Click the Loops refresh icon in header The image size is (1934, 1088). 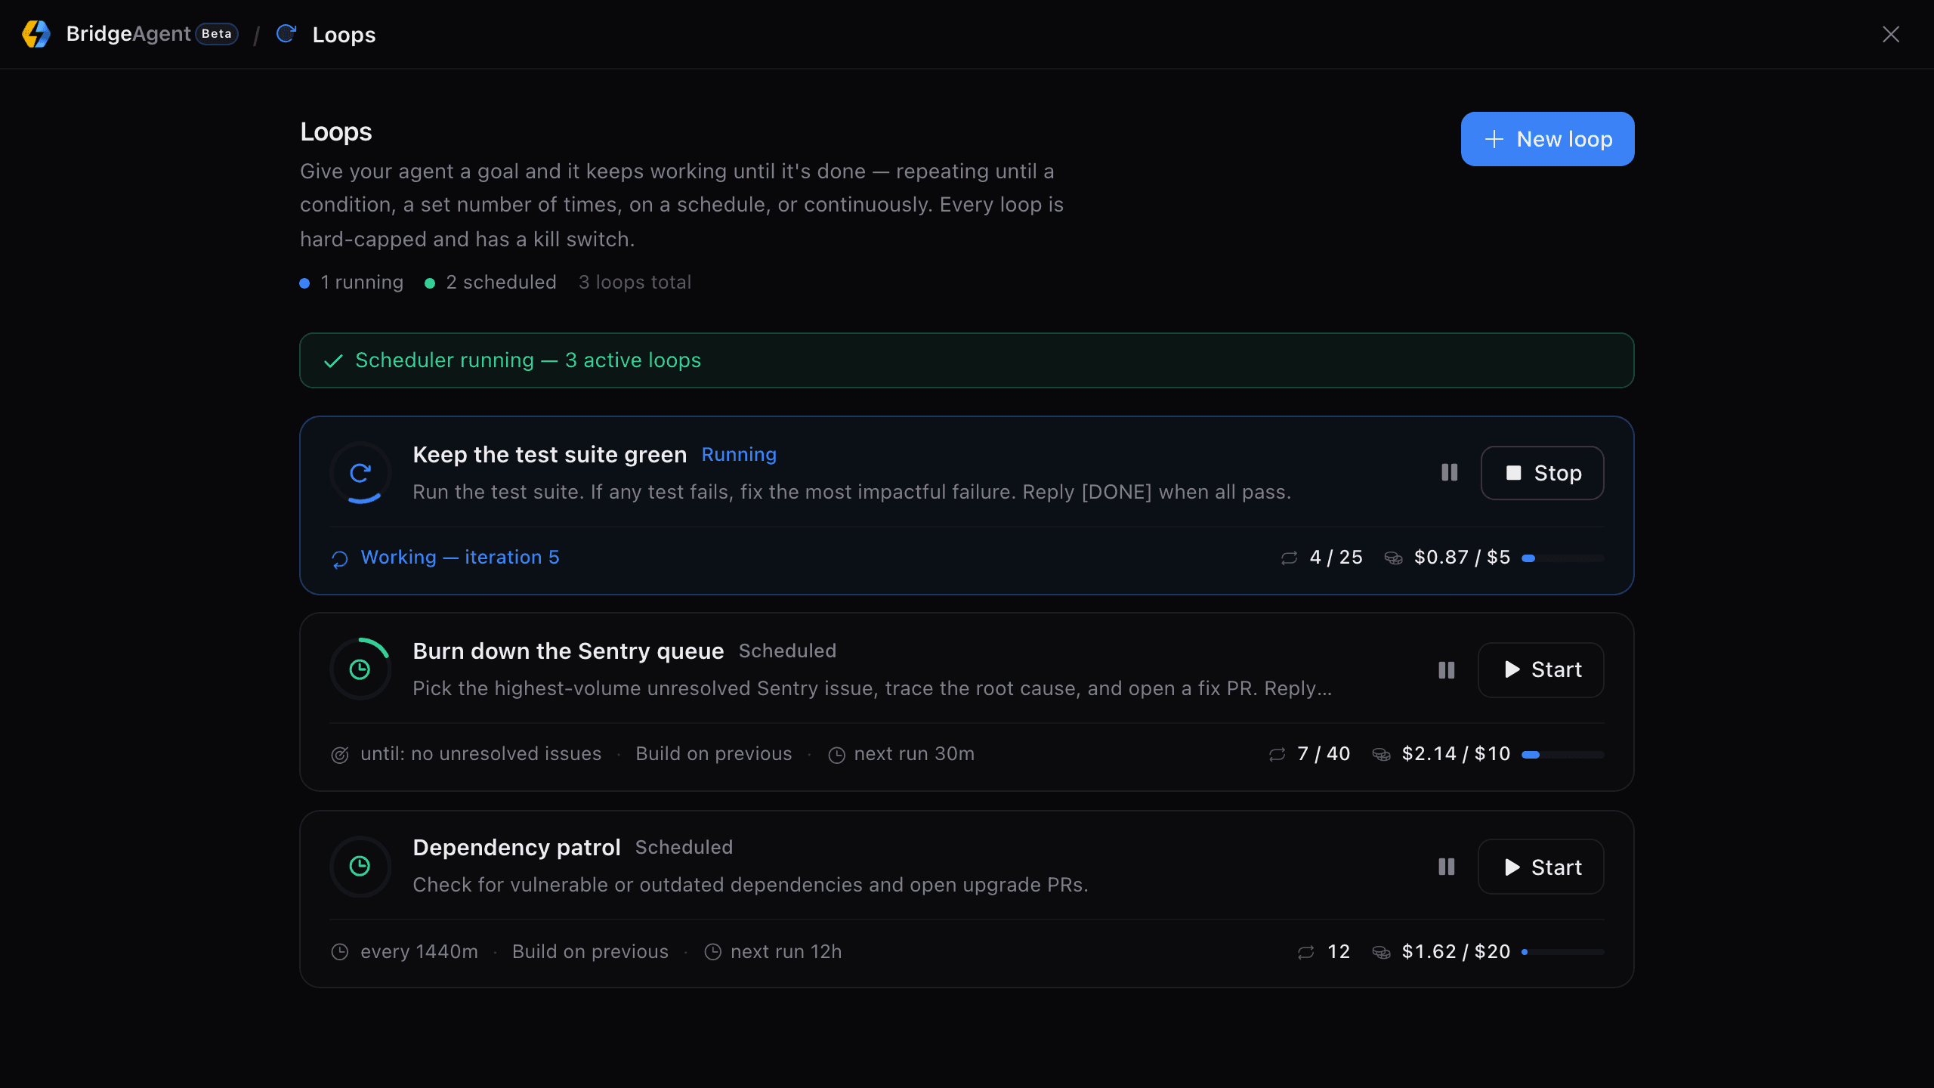click(x=286, y=34)
